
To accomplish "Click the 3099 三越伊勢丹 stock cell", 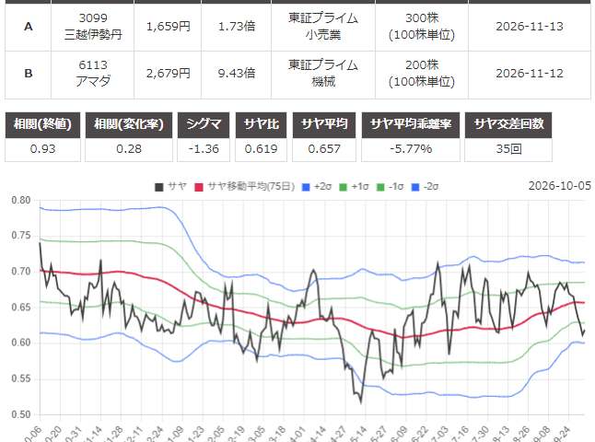I will [x=93, y=26].
